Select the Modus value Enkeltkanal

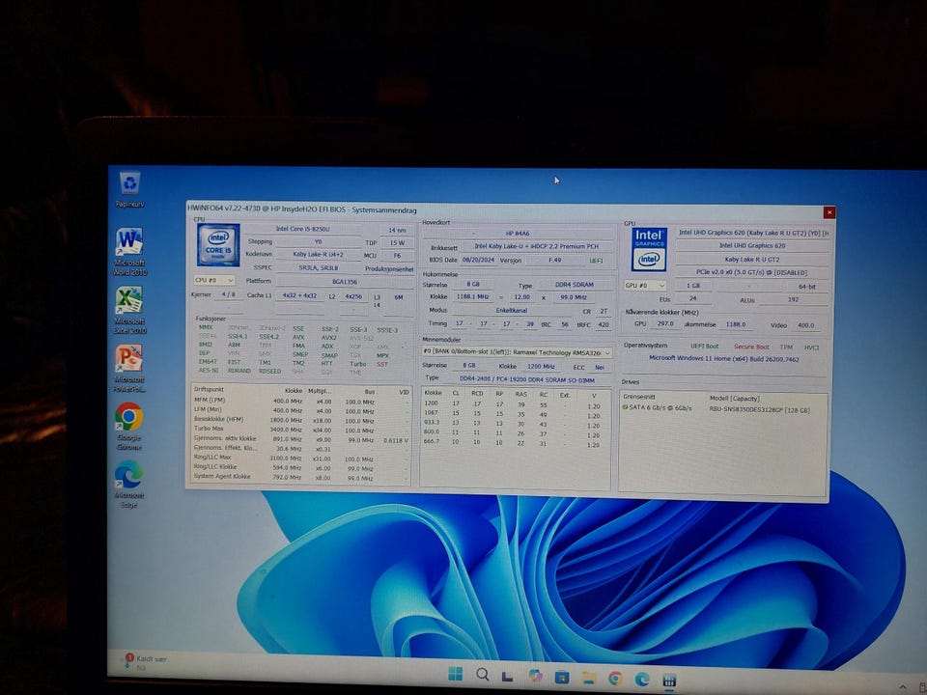tap(512, 310)
